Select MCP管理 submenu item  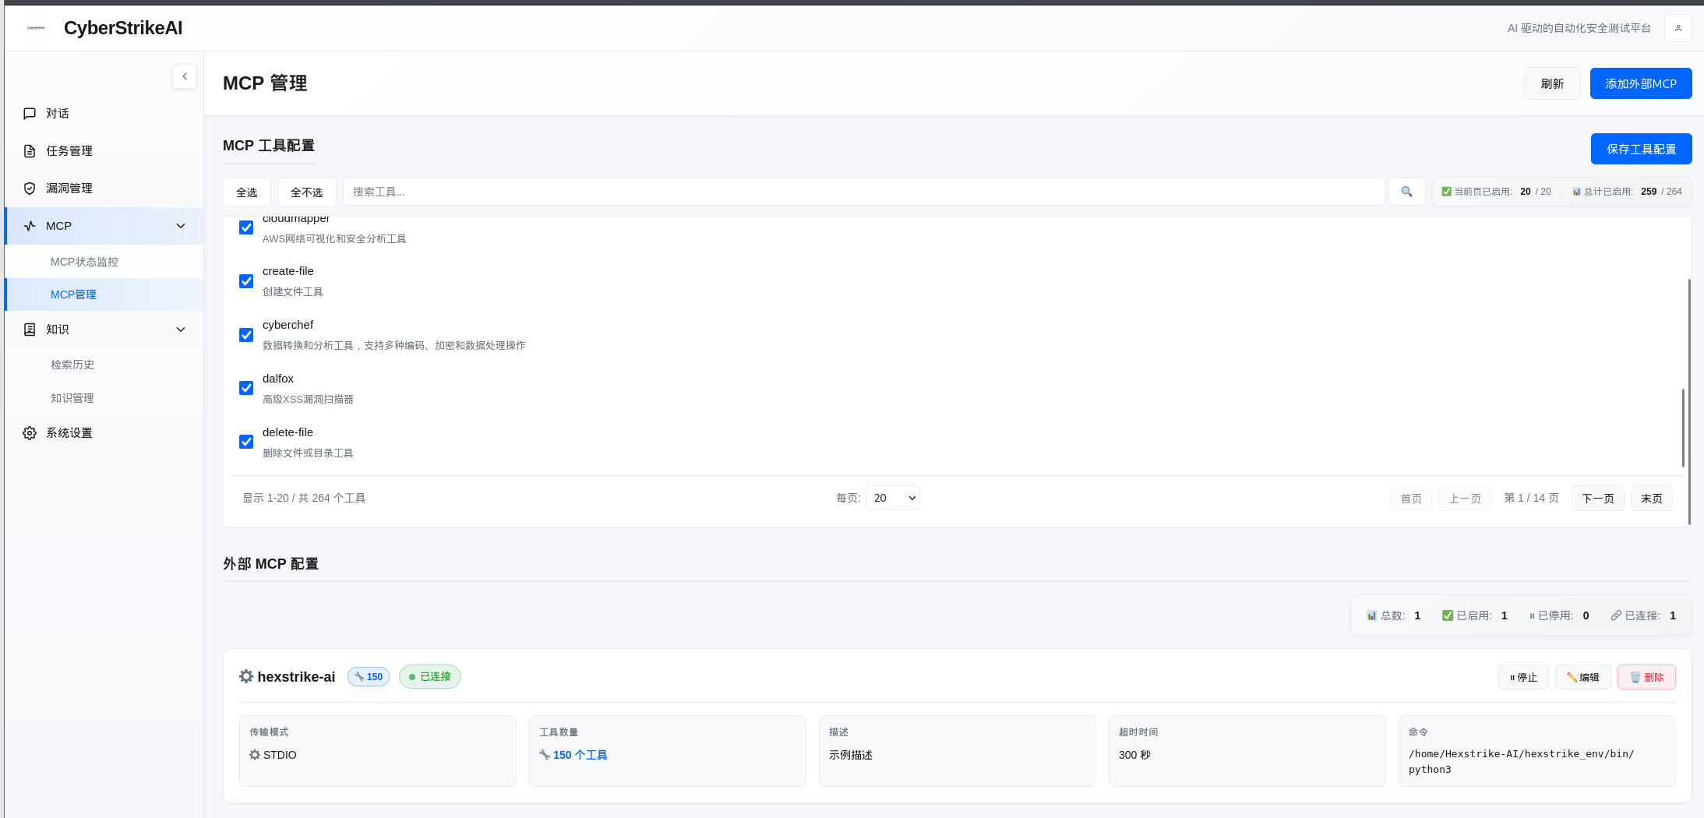[104, 294]
